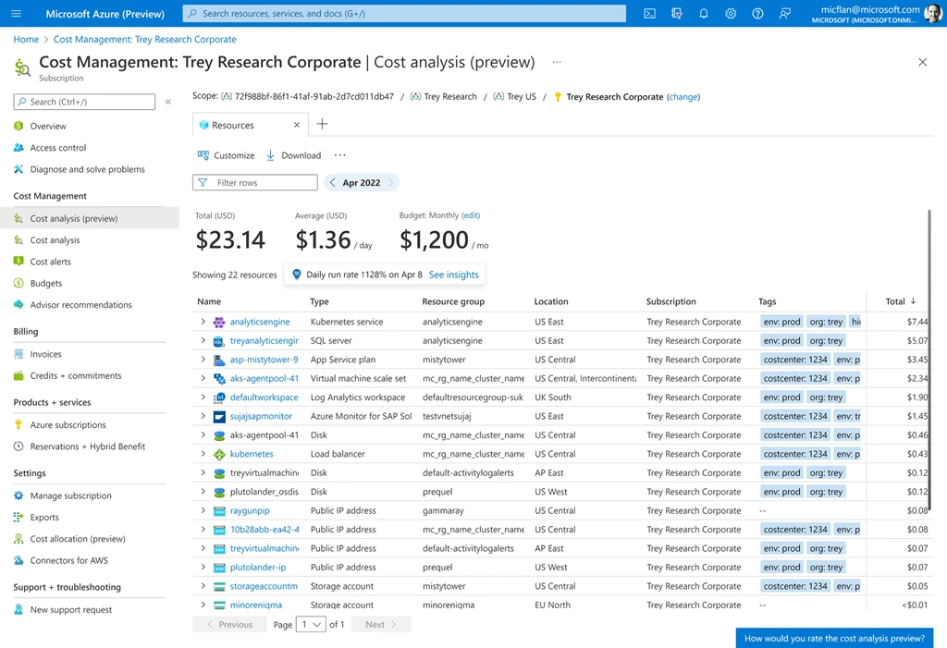Go to previous month before Apr 2022

[333, 183]
